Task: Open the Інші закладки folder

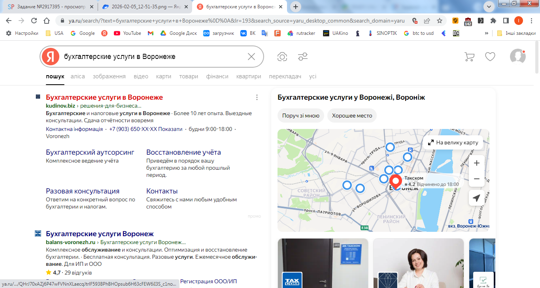Action: [x=516, y=33]
